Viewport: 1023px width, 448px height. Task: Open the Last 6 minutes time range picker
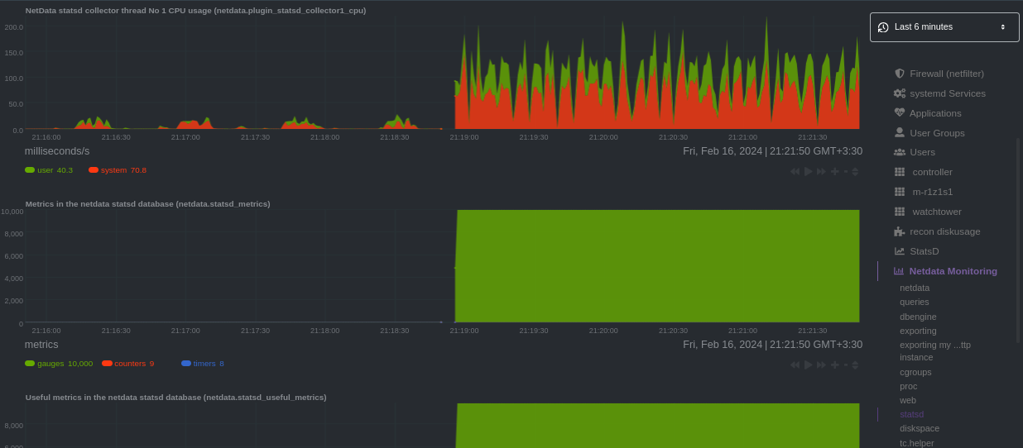coord(944,27)
